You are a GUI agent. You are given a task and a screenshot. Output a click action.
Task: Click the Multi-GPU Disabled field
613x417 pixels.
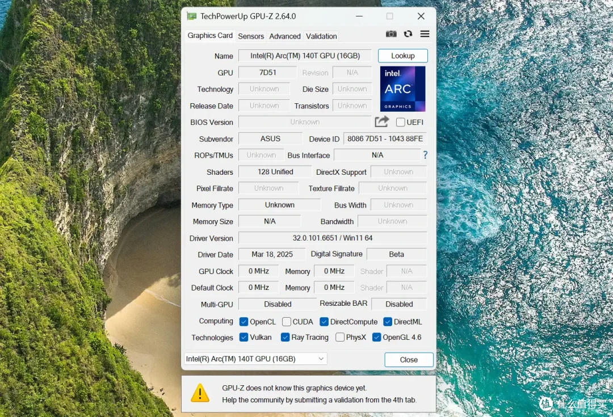pyautogui.click(x=277, y=304)
